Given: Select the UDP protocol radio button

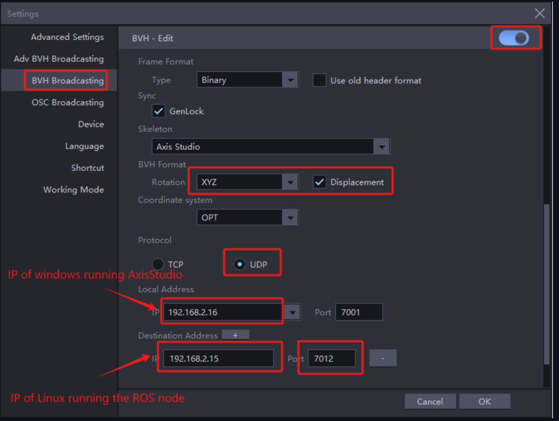Looking at the screenshot, I should [x=239, y=264].
